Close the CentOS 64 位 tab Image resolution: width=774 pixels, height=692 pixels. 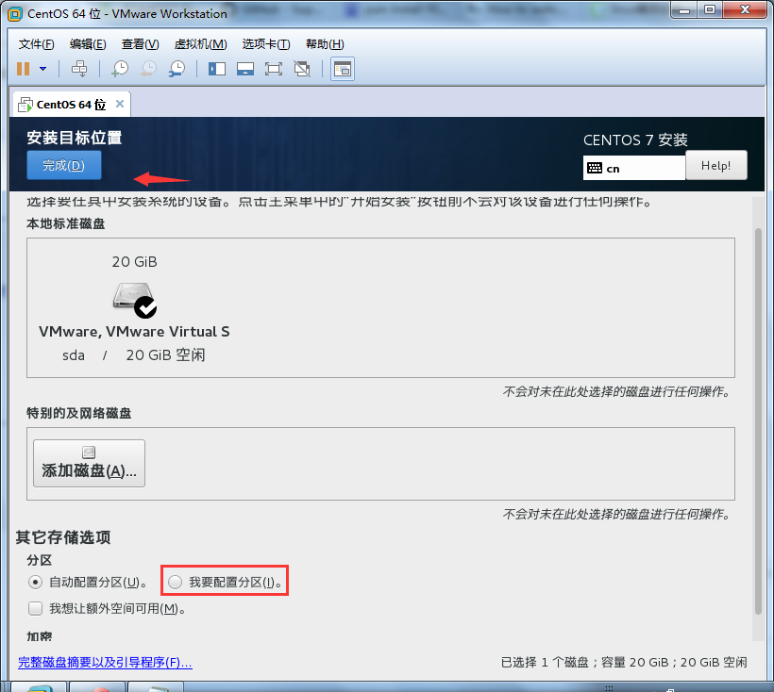[x=120, y=104]
